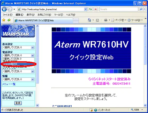Click the Aterm WR7610HV title banner

coord(91,50)
